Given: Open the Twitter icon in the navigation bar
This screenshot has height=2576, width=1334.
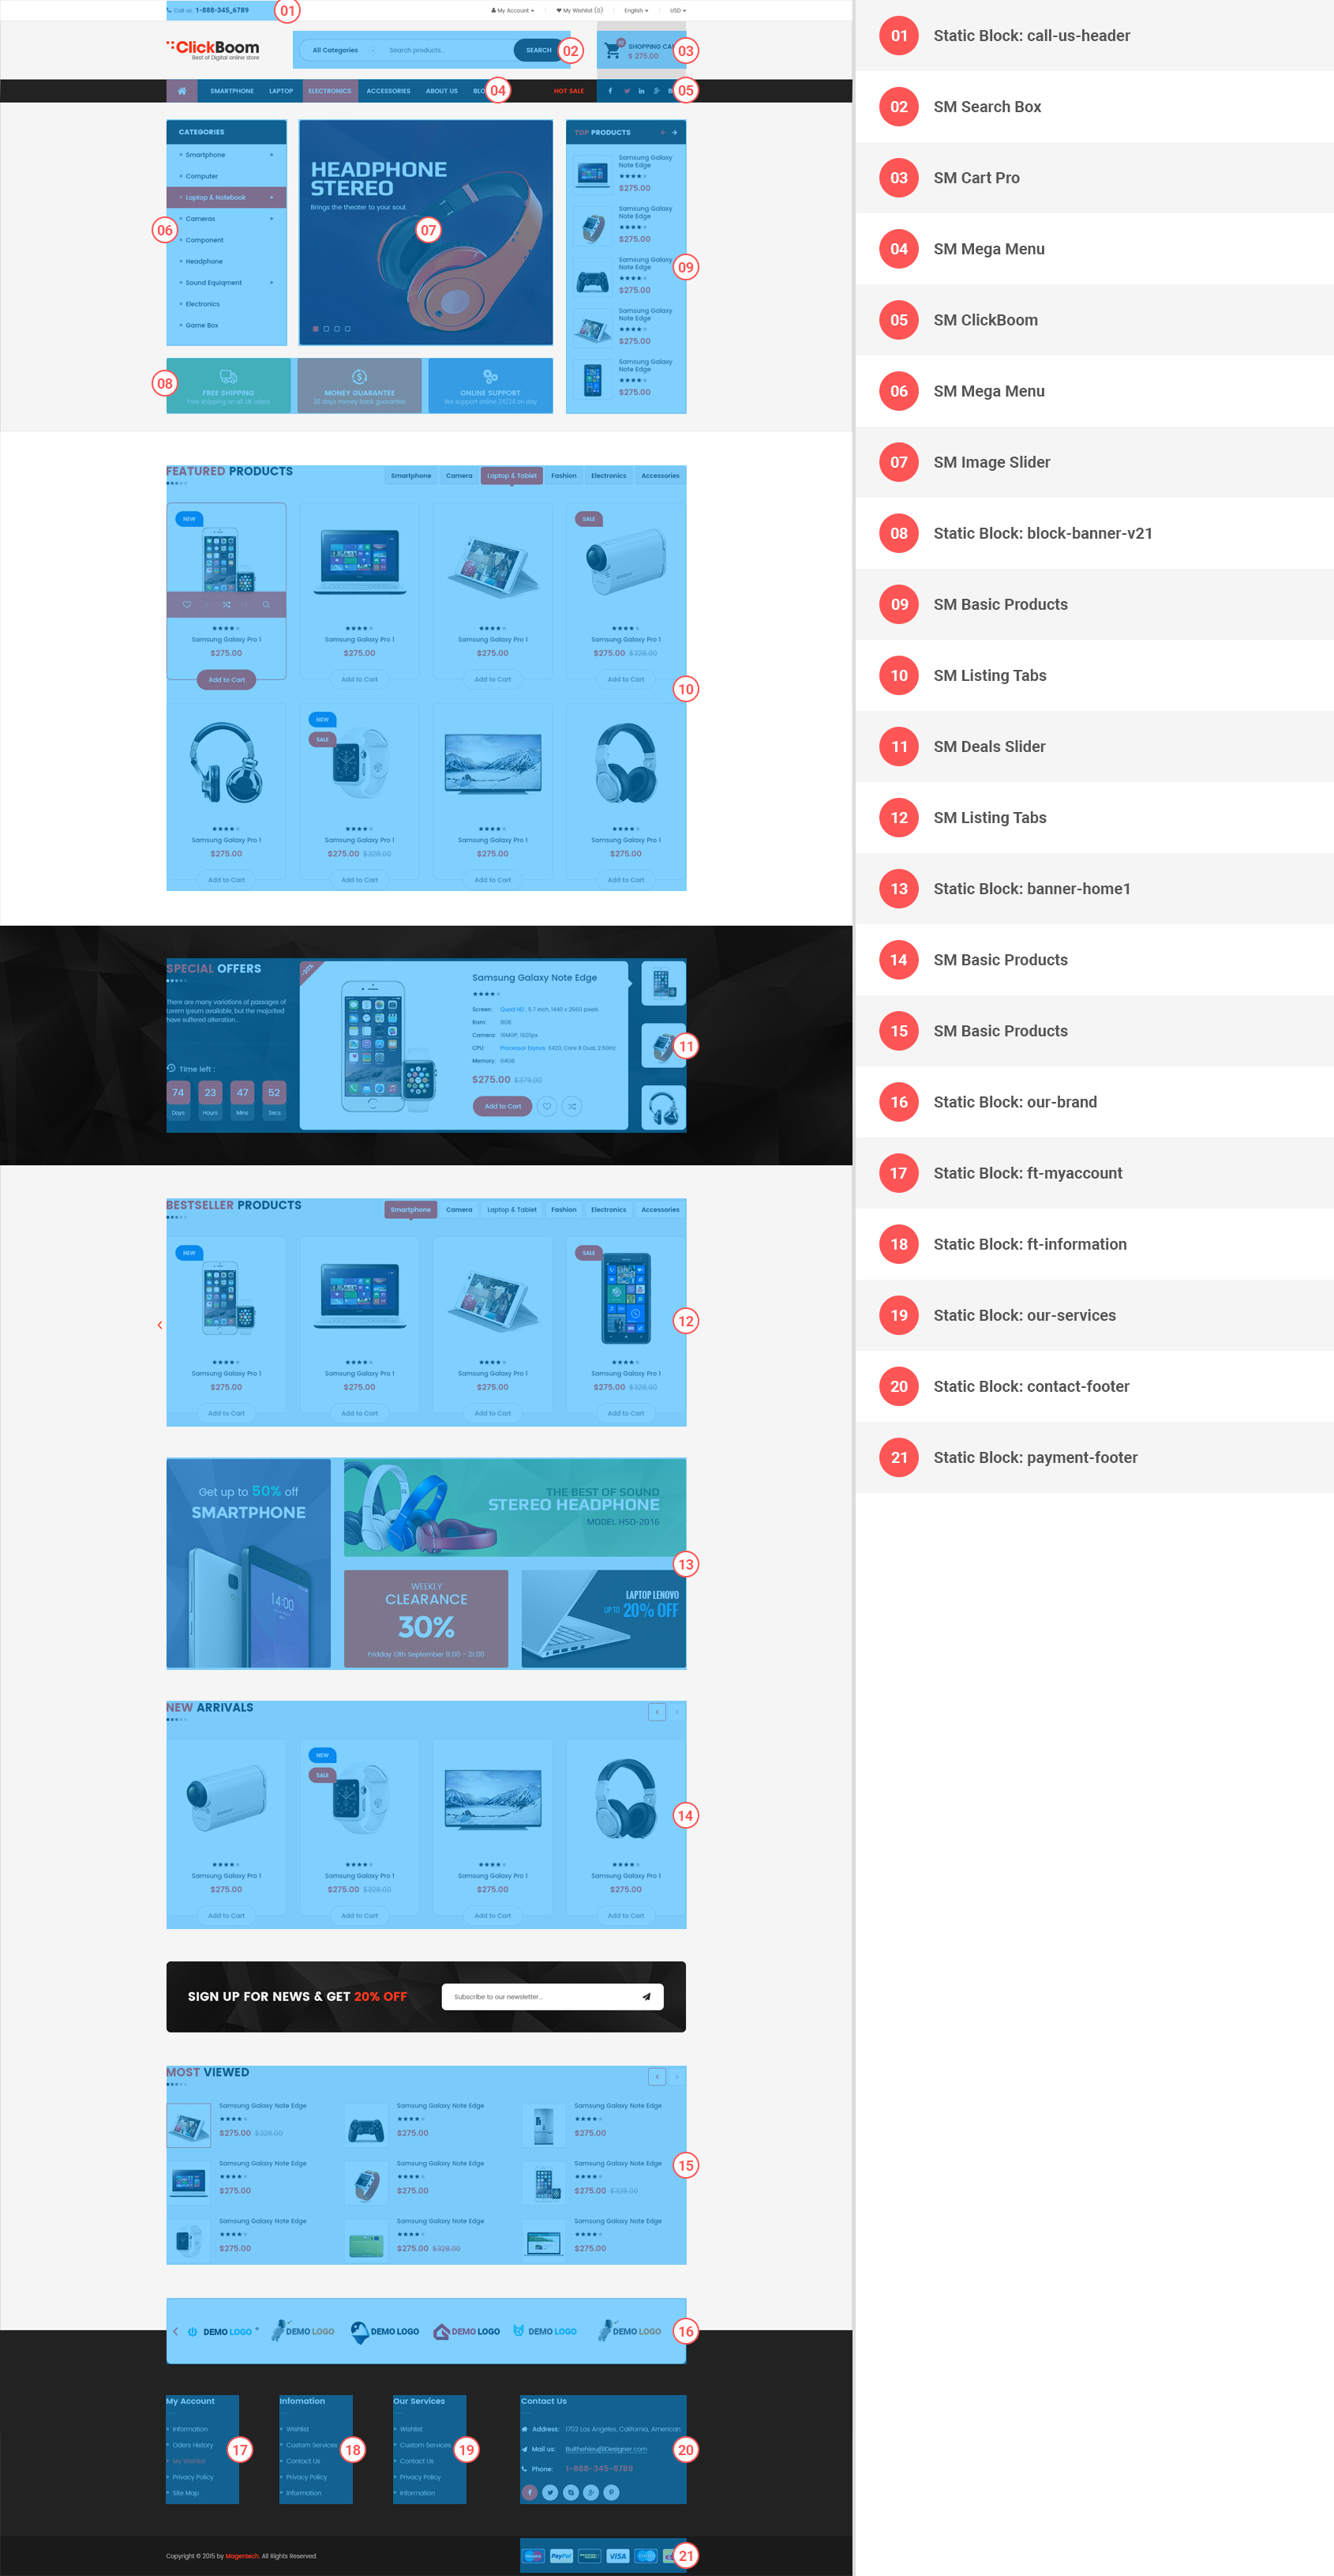Looking at the screenshot, I should pos(627,91).
